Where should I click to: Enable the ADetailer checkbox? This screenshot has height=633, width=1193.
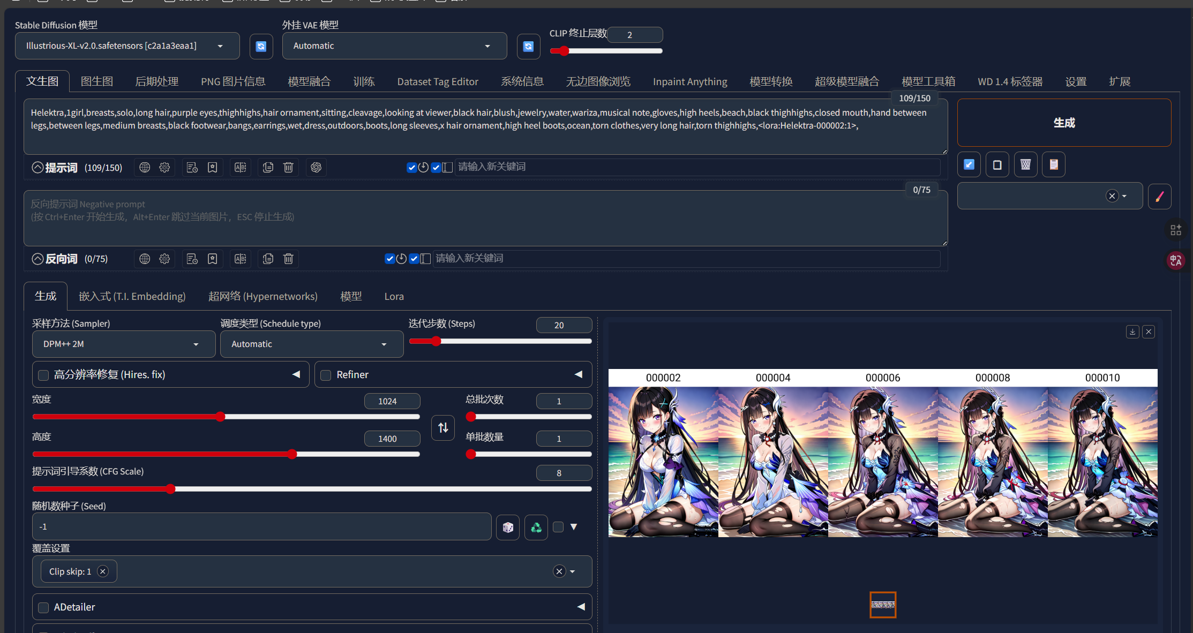[43, 608]
